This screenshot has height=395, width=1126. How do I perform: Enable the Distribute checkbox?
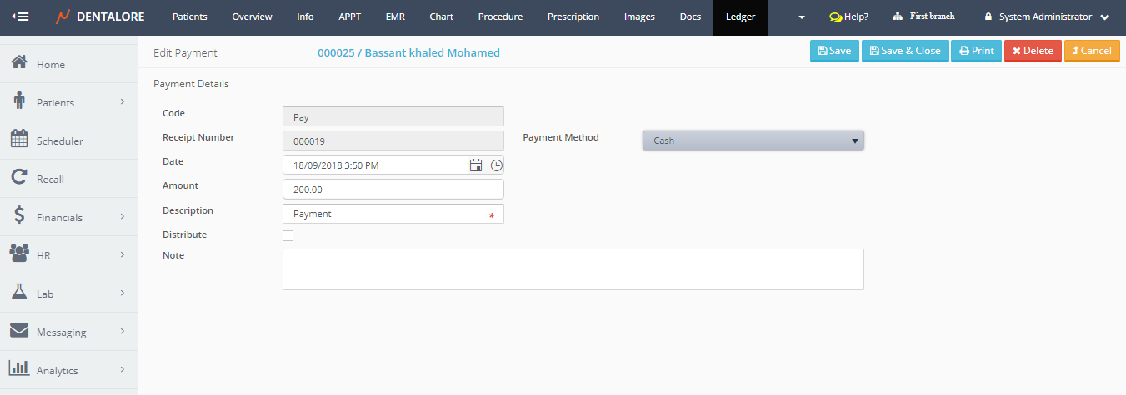[288, 235]
